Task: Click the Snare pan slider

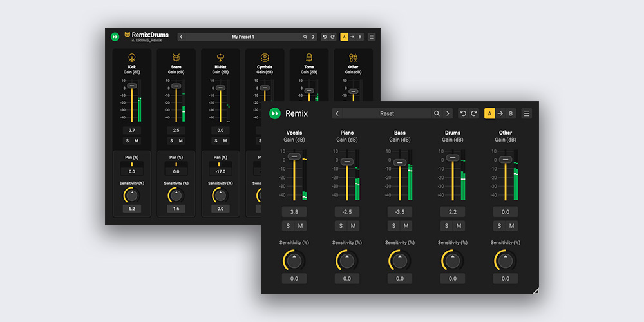Action: 176,164
